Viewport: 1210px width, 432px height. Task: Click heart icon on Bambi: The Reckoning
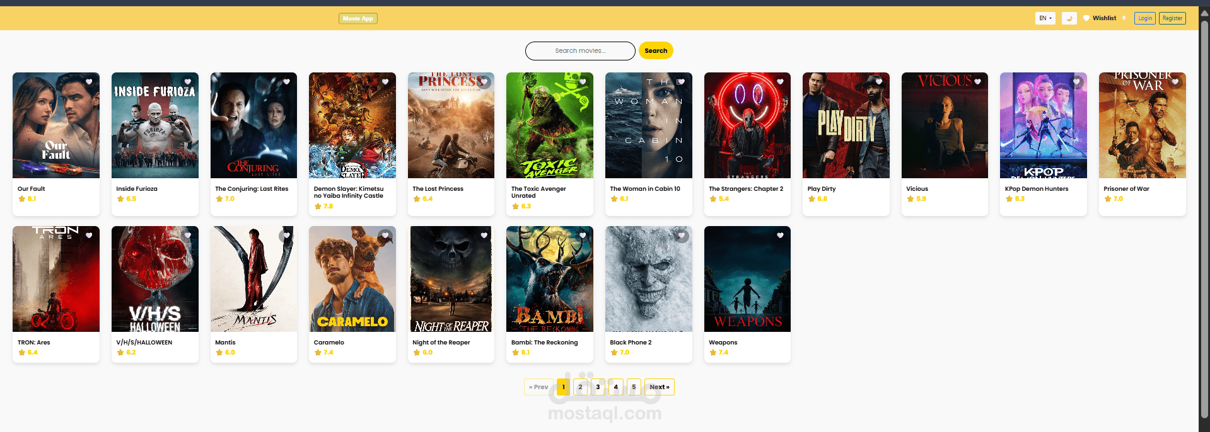583,235
